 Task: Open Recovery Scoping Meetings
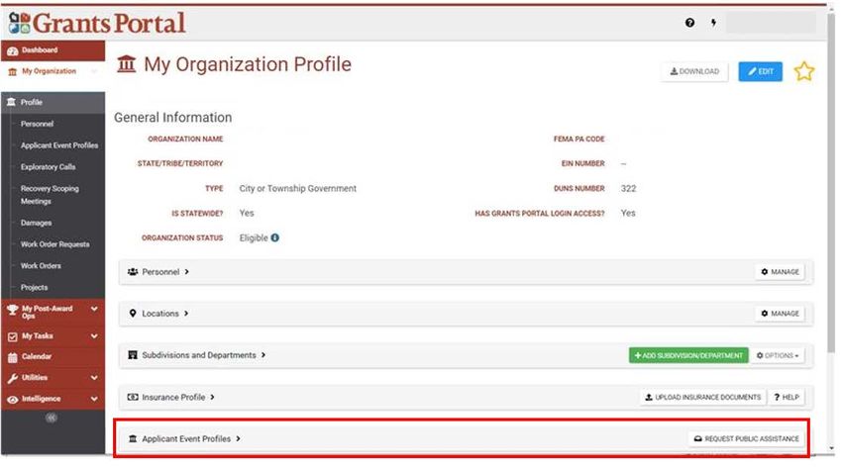pyautogui.click(x=50, y=195)
